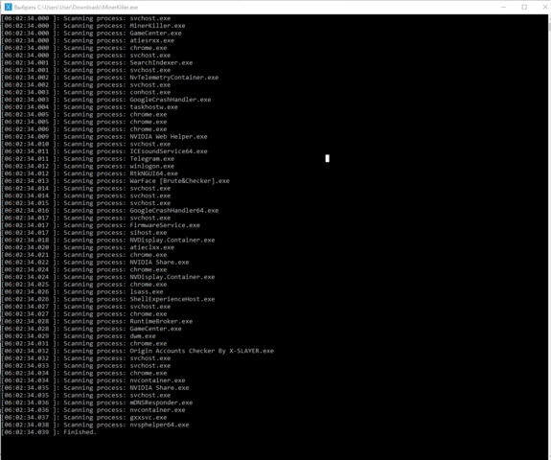Screen dimensions: 551x460
Task: Click the 'mDNSResponder.exe' process entry
Action: coord(161,402)
